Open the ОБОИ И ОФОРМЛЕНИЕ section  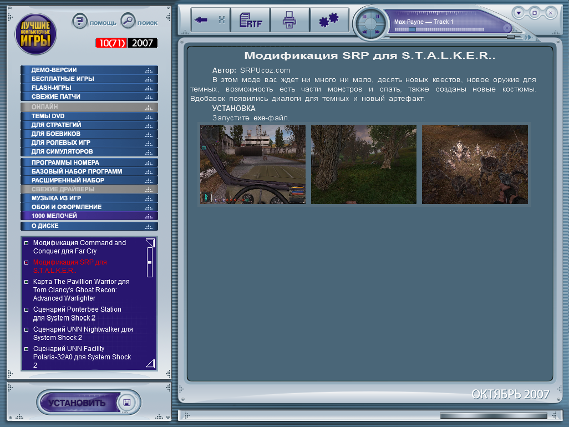[89, 207]
